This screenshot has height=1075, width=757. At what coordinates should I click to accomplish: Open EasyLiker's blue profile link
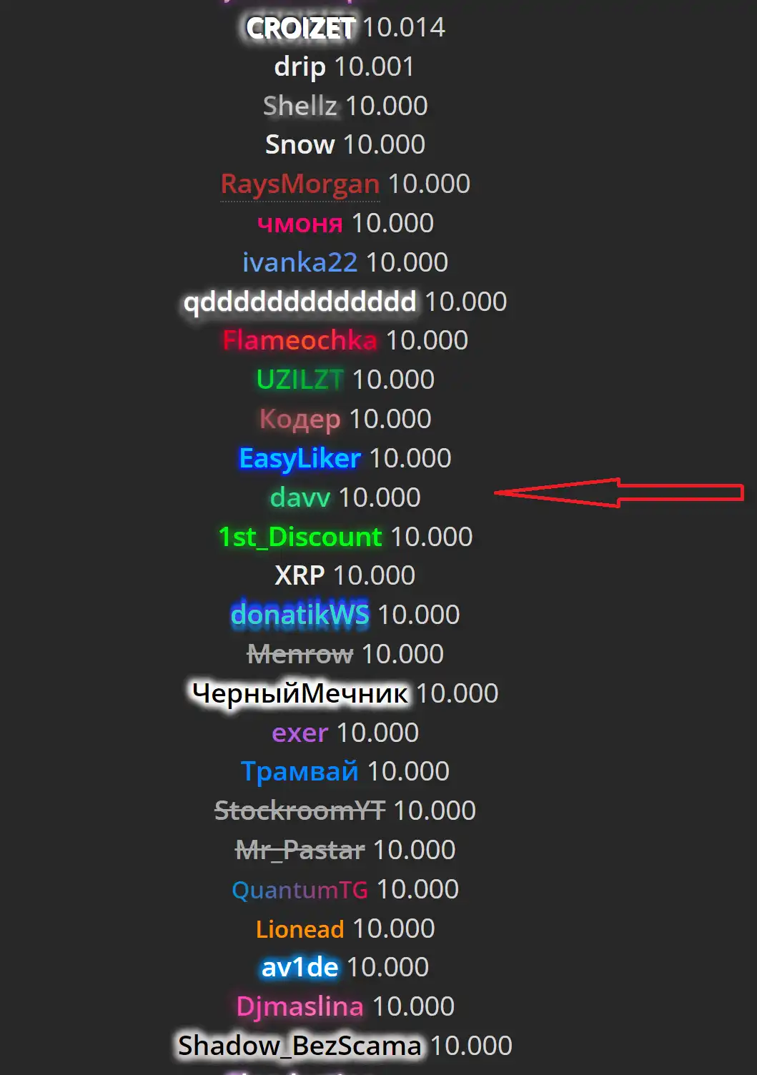[x=300, y=459]
